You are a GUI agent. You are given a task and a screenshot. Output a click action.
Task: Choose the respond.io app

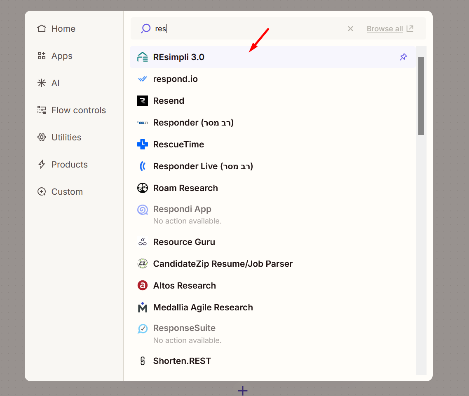(x=272, y=79)
